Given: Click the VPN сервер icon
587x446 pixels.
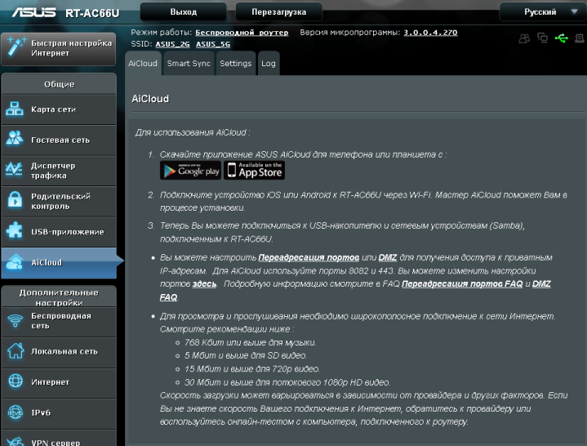Looking at the screenshot, I should (x=16, y=441).
